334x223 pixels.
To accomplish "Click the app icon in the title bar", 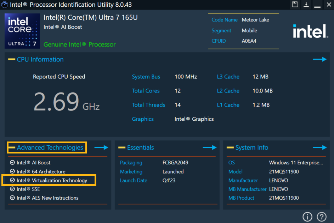I will click(x=4, y=5).
